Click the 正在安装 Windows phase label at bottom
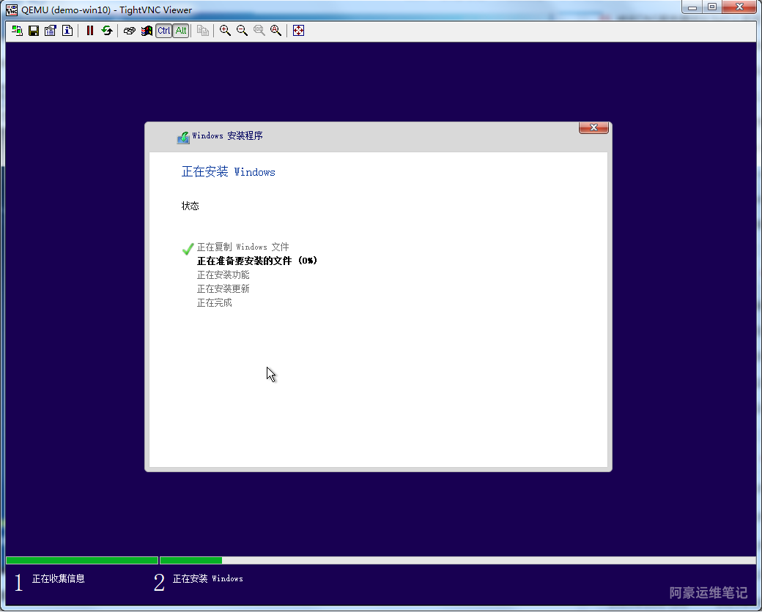 tap(208, 578)
